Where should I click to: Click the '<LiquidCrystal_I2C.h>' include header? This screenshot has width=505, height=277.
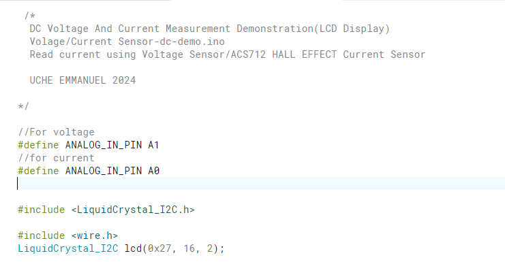point(133,210)
